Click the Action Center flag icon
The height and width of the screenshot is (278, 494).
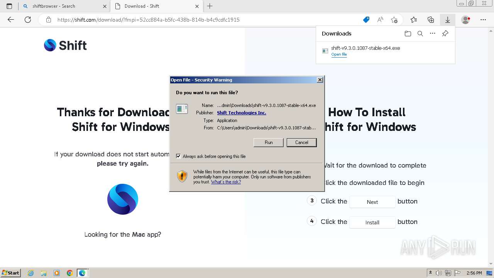(457, 273)
